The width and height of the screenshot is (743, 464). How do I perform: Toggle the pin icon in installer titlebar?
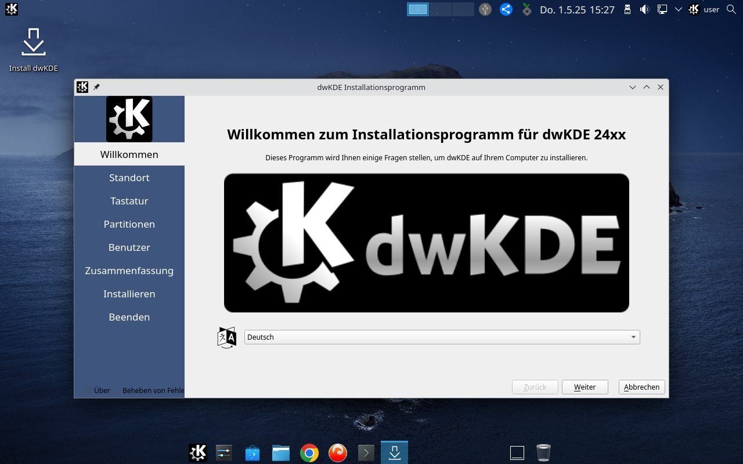pos(96,87)
